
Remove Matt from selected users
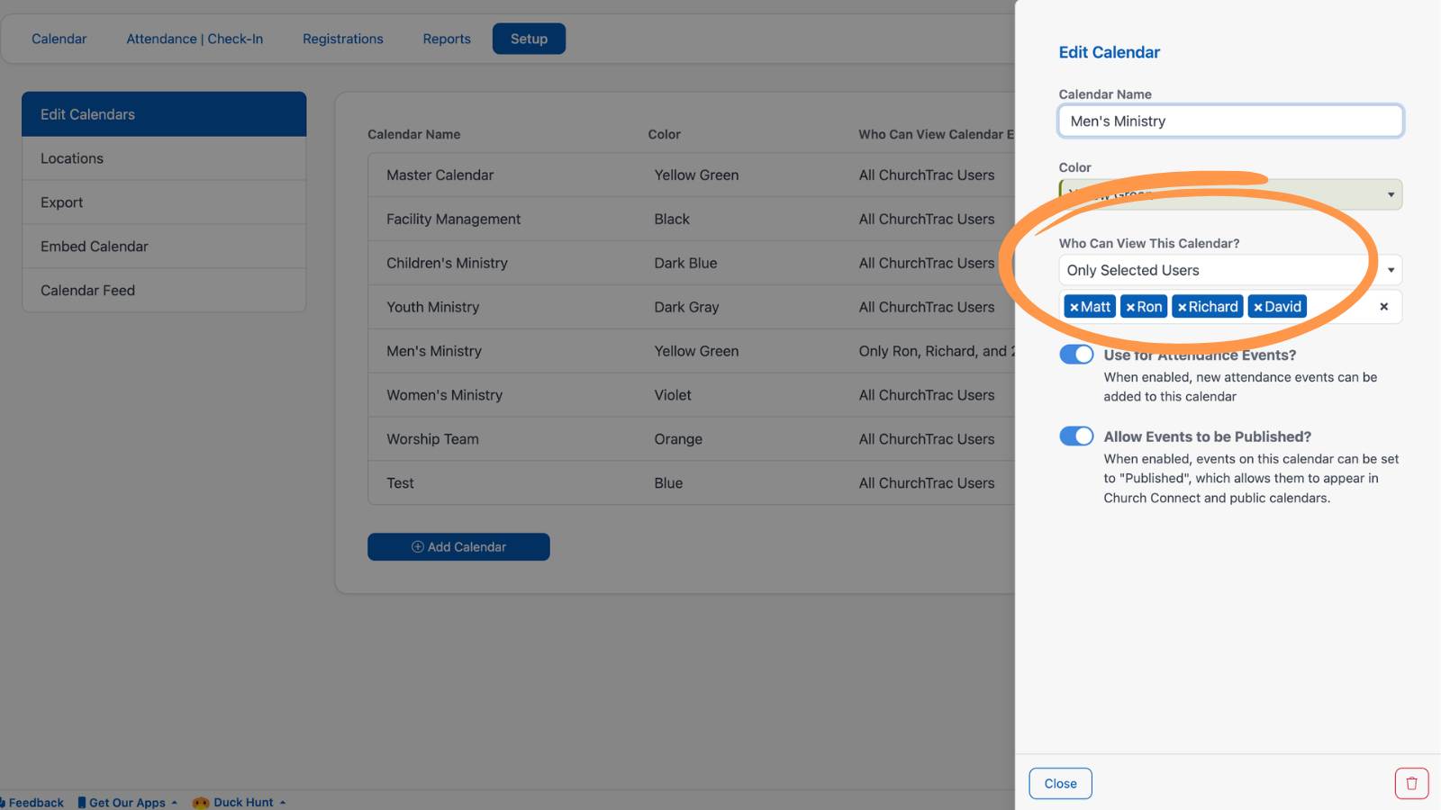pyautogui.click(x=1074, y=307)
